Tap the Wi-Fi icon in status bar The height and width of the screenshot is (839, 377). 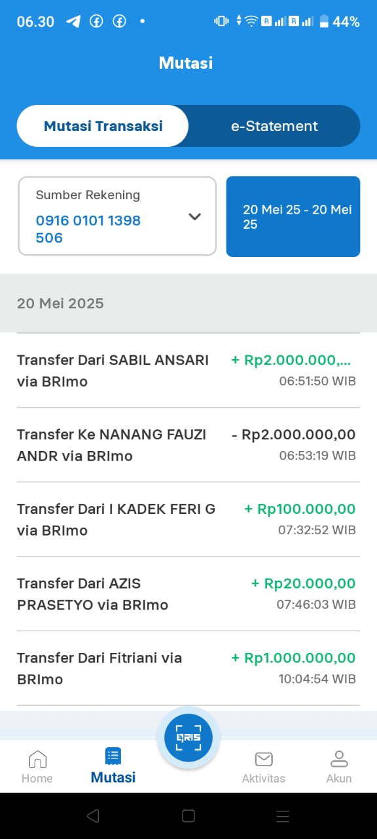coord(251,21)
